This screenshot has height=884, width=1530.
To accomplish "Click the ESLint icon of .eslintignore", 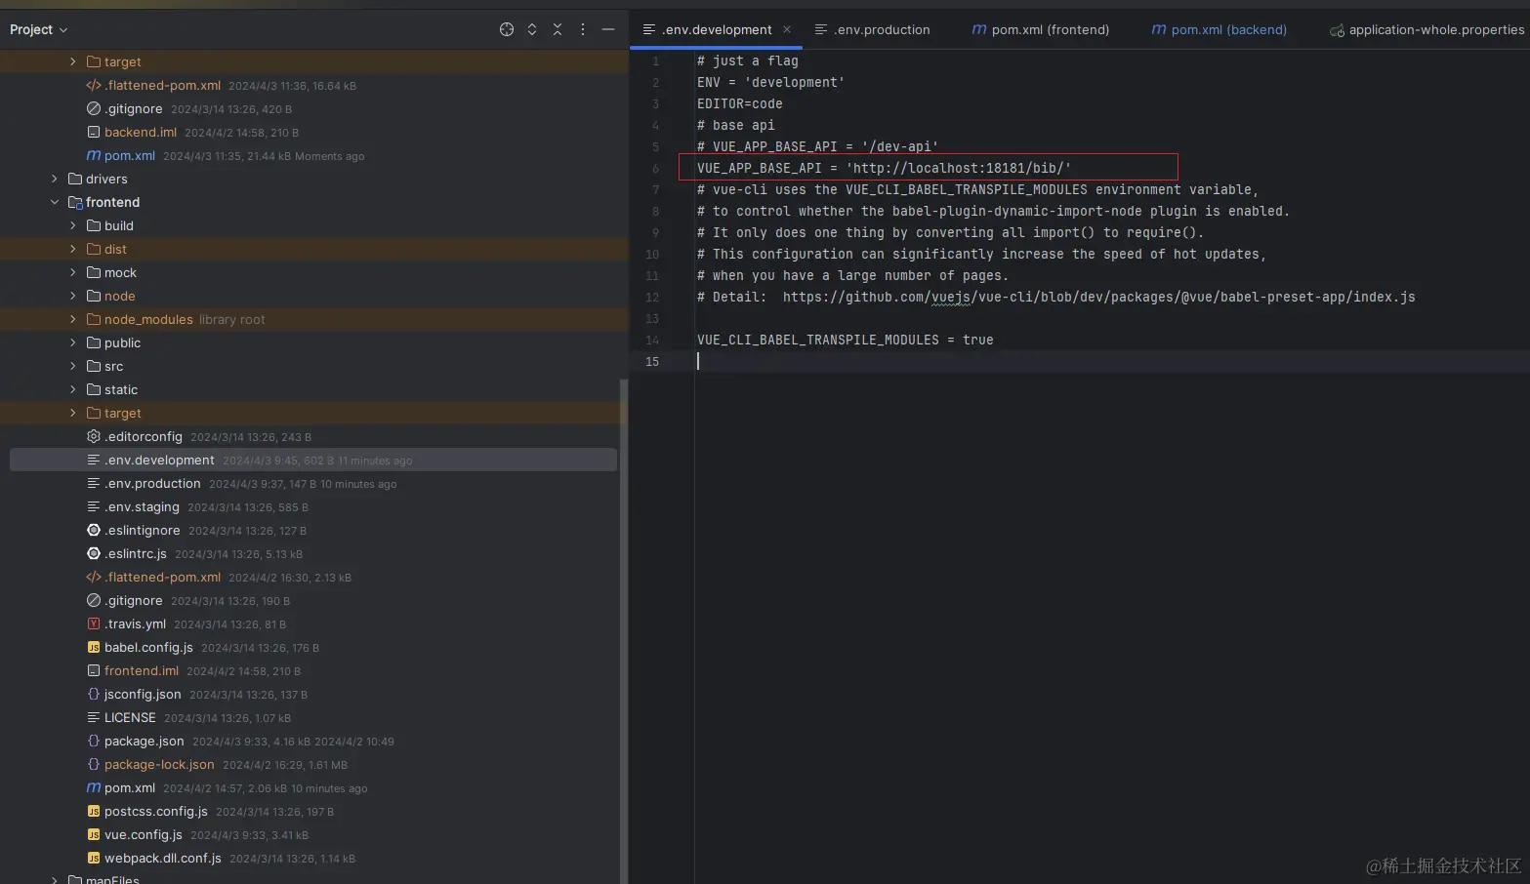I will coord(94,530).
